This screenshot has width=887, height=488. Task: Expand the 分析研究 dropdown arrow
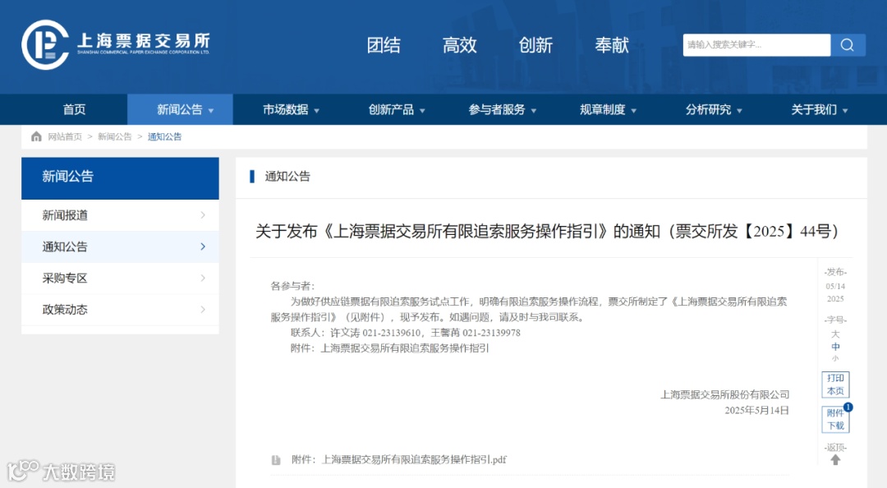(739, 111)
